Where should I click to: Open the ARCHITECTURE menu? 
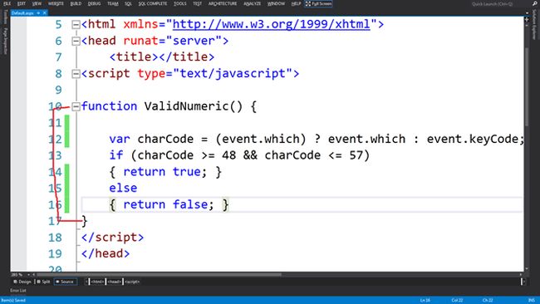223,3
